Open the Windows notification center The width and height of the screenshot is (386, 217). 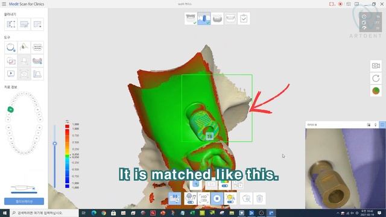click(379, 213)
